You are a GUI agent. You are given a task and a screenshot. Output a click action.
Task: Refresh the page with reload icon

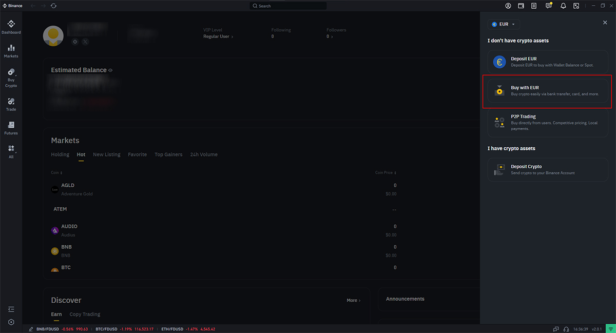point(54,6)
